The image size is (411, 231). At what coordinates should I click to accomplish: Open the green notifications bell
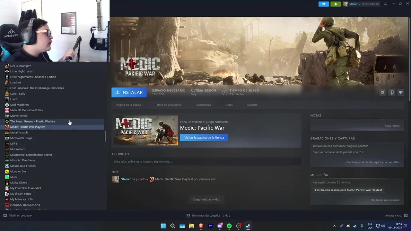[x=336, y=4]
